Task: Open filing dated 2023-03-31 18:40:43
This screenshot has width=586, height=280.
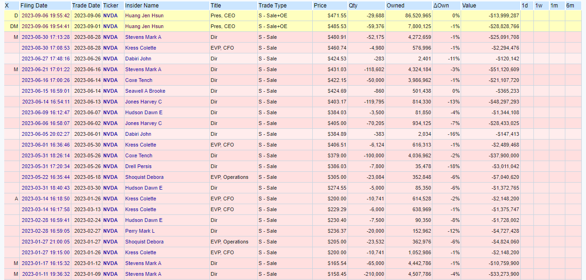Action: click(x=46, y=188)
